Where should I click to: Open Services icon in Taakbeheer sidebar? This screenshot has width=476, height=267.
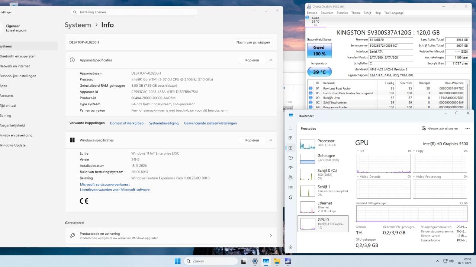pos(290,197)
